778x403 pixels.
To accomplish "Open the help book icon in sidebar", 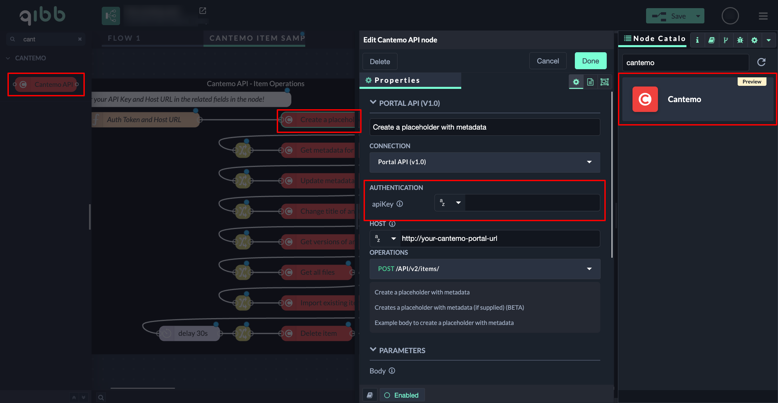I will click(x=712, y=40).
